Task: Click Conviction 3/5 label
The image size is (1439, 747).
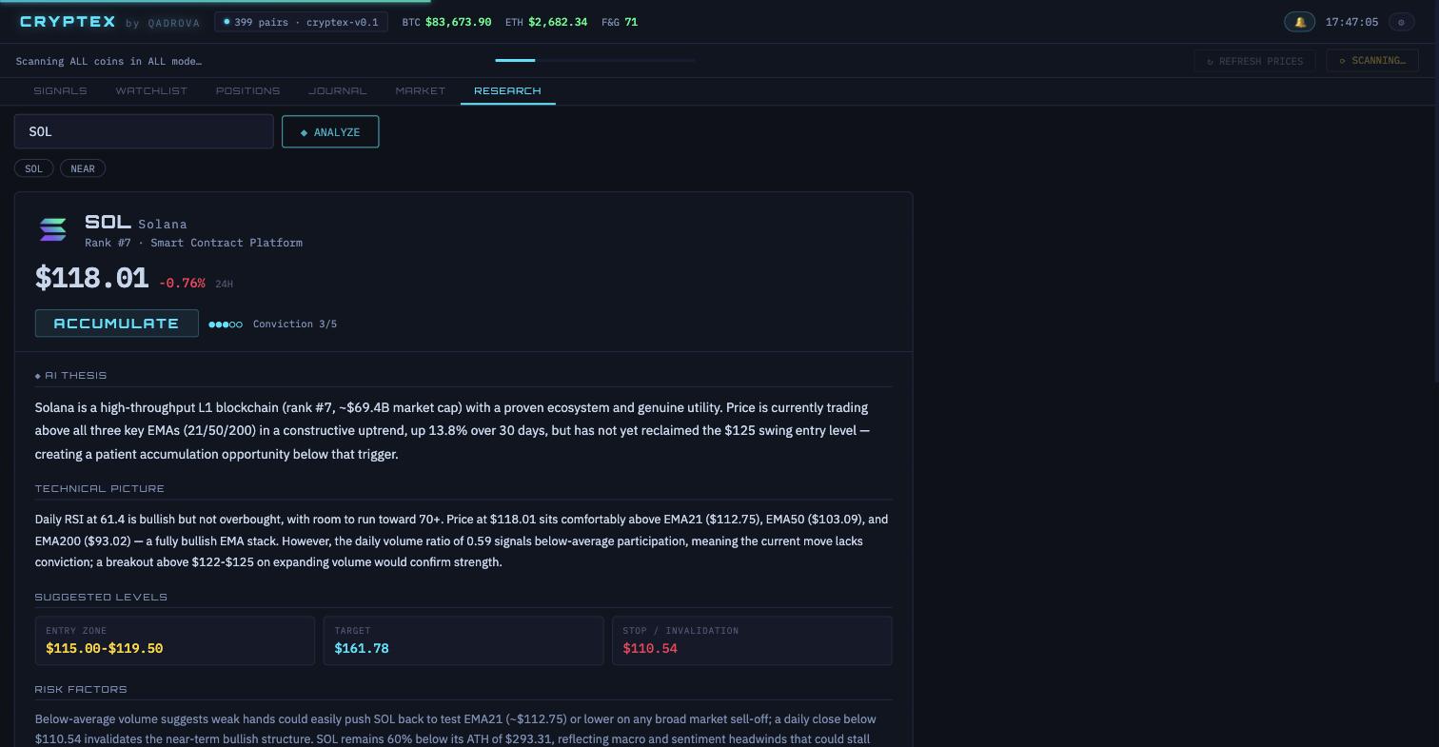Action: (295, 324)
